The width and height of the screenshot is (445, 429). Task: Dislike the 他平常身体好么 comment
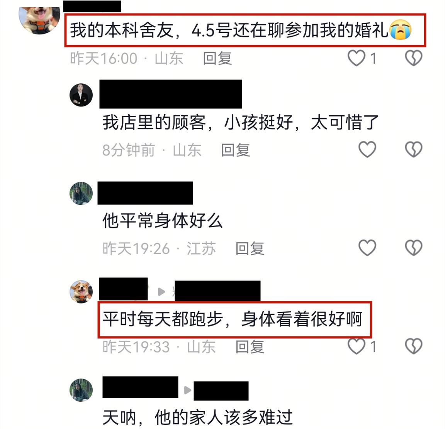(413, 248)
